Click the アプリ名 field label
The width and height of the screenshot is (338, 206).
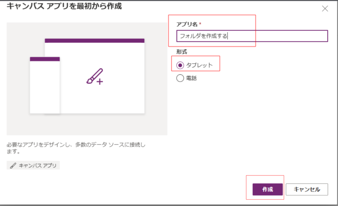tap(186, 25)
